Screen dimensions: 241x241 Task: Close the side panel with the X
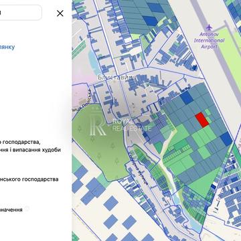(60, 13)
